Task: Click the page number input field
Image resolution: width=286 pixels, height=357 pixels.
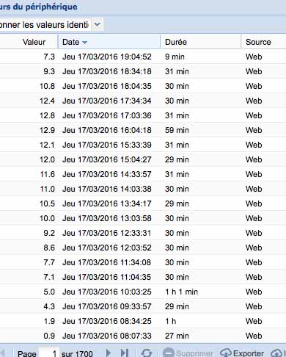Action: point(49,353)
